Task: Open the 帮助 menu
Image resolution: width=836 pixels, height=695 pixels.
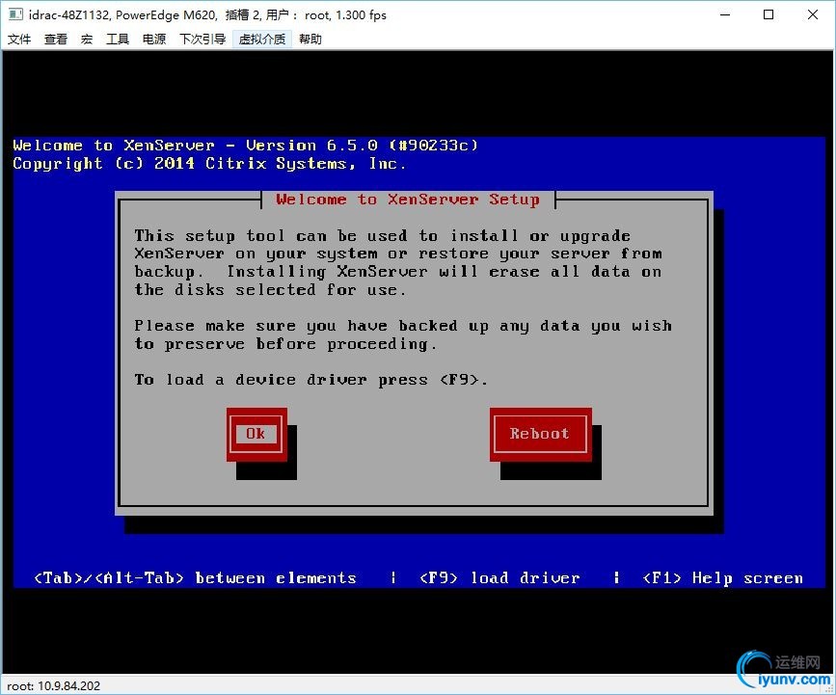Action: click(x=310, y=39)
